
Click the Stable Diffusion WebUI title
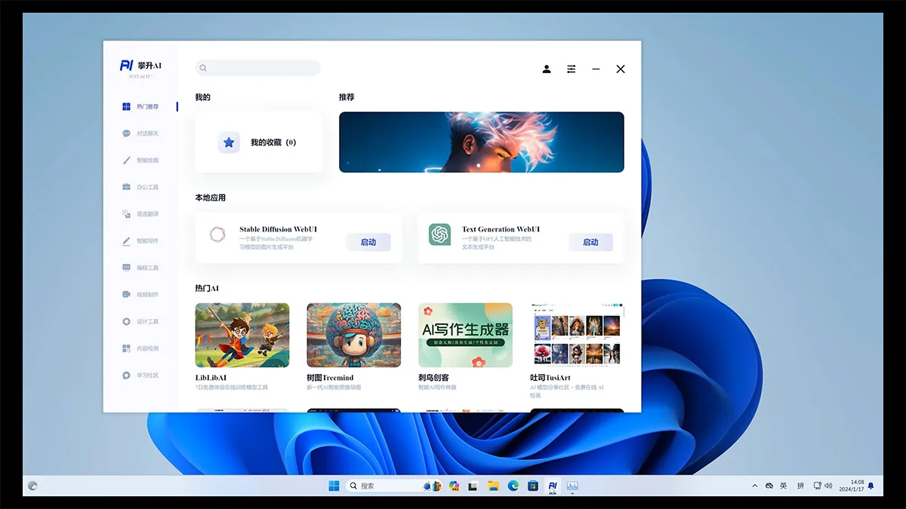tap(279, 229)
